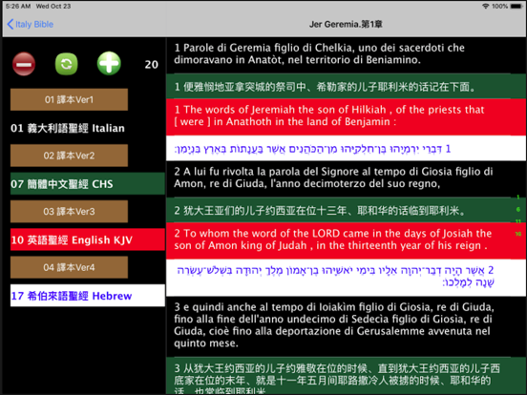Select 17 希伯來語聖經 Hebrew label
The height and width of the screenshot is (395, 527).
tap(88, 296)
